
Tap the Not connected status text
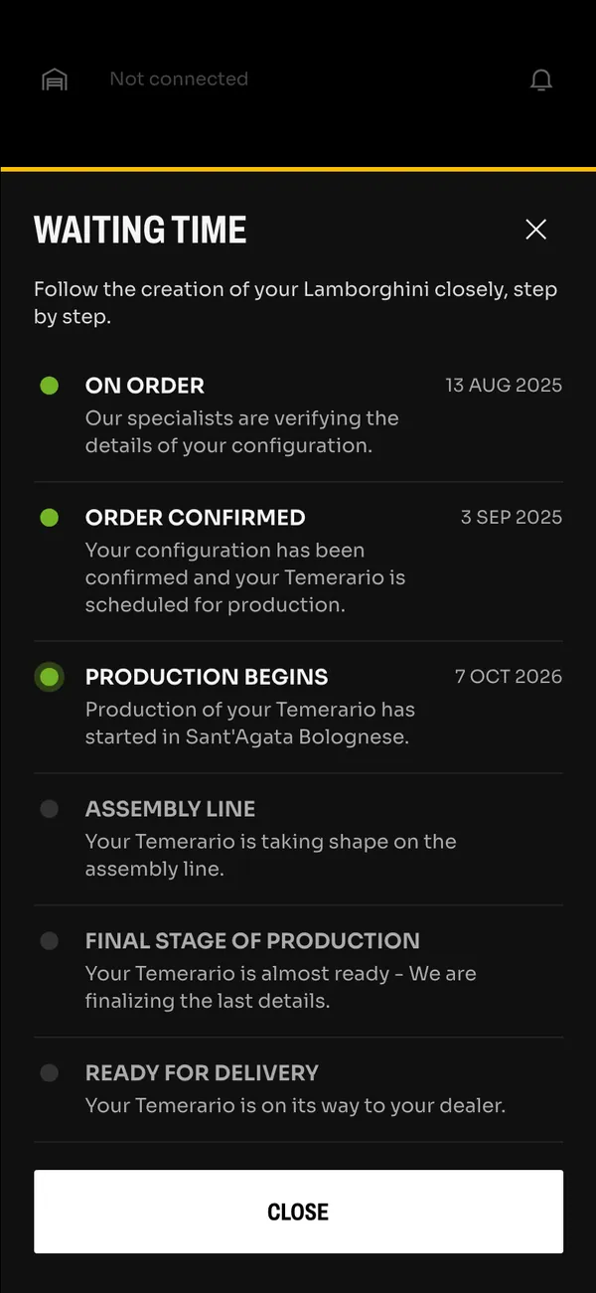click(x=179, y=79)
